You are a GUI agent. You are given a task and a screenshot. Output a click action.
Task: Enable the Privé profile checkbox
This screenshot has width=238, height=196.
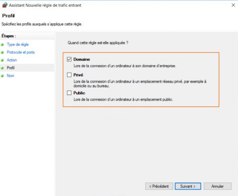[69, 75]
